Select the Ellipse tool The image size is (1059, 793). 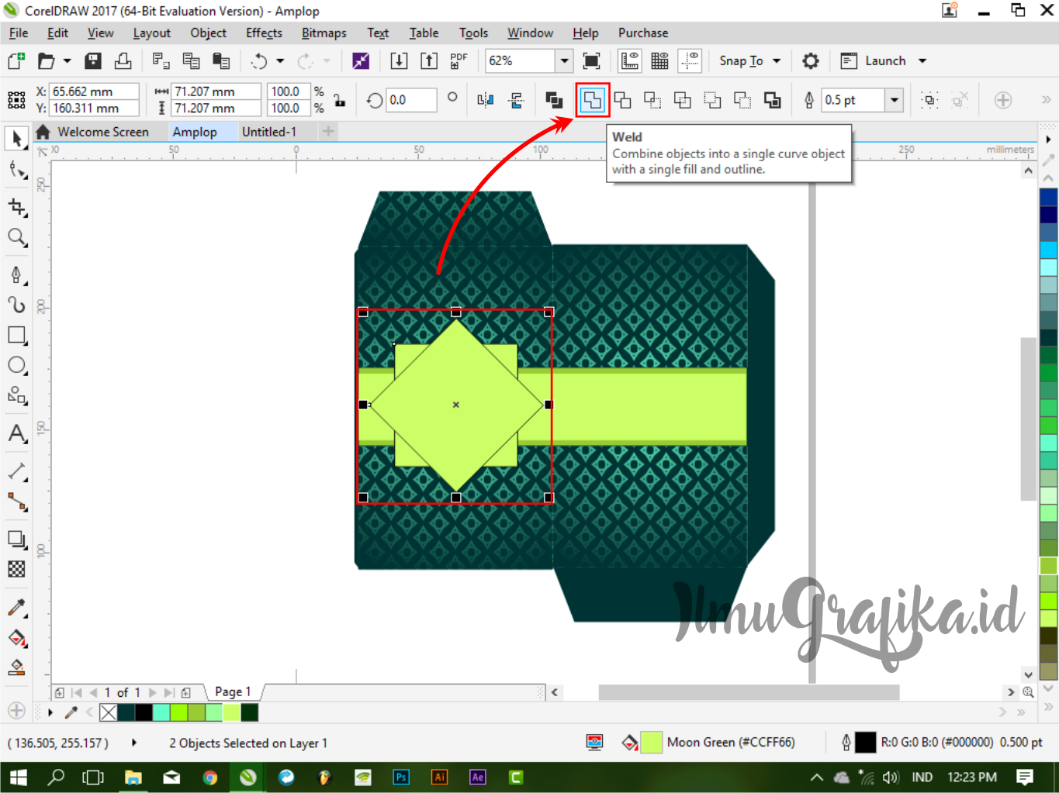click(16, 365)
